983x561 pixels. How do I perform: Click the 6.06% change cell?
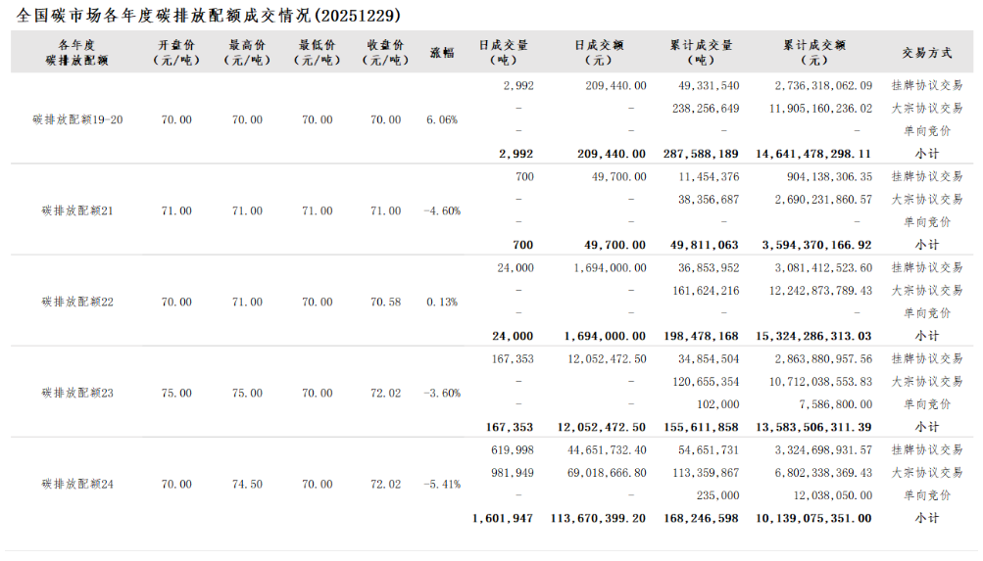442,119
